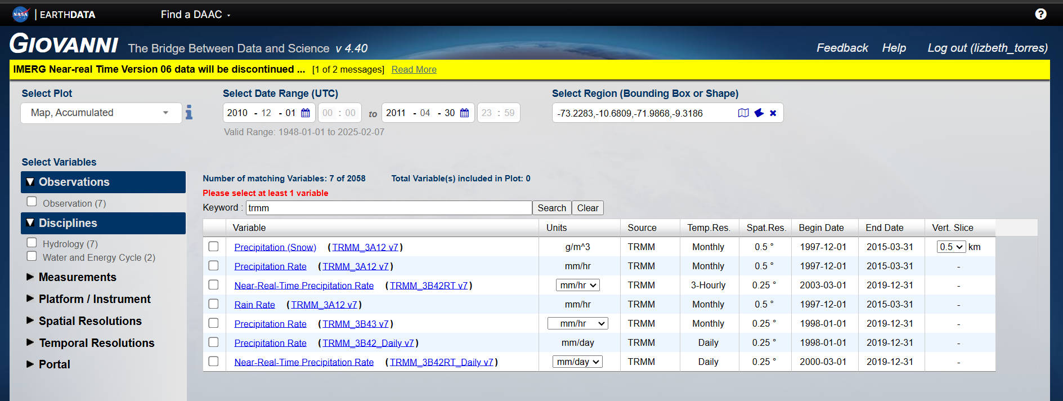Click the end year 2011 field
Viewport: 1063px width, 401px height.
(396, 113)
